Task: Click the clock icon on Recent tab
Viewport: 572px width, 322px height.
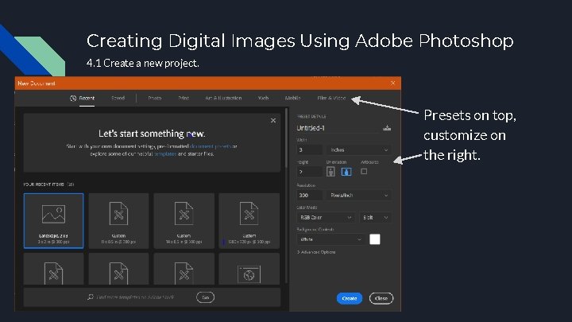Action: tap(73, 99)
